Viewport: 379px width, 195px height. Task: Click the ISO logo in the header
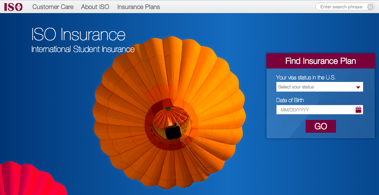[13, 7]
